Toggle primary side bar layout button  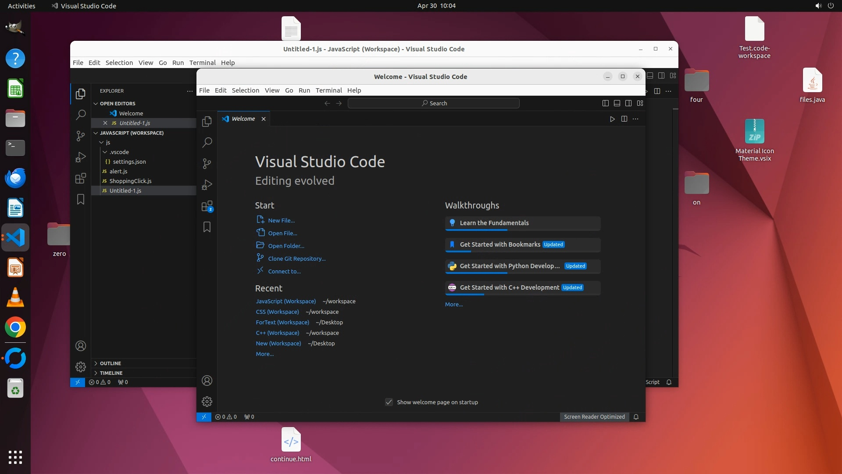605,103
